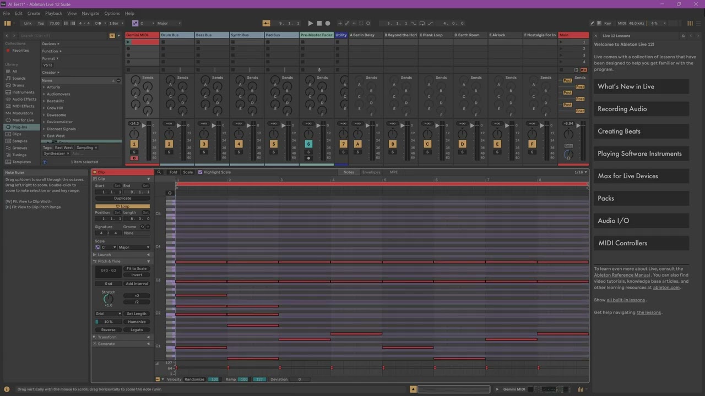This screenshot has width=705, height=396.
Task: Expand the Arturia plug-in folder
Action: coord(44,87)
